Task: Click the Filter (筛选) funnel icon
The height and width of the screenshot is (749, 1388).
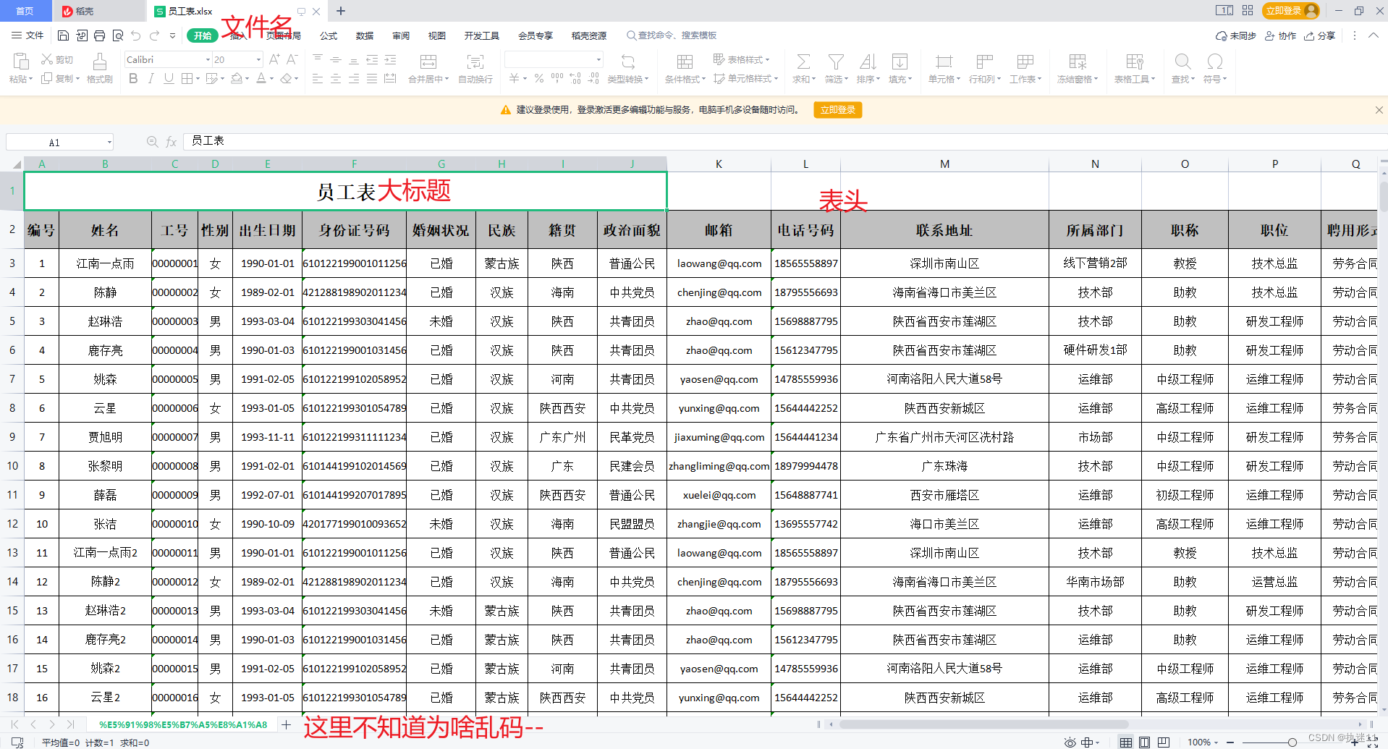Action: tap(836, 62)
